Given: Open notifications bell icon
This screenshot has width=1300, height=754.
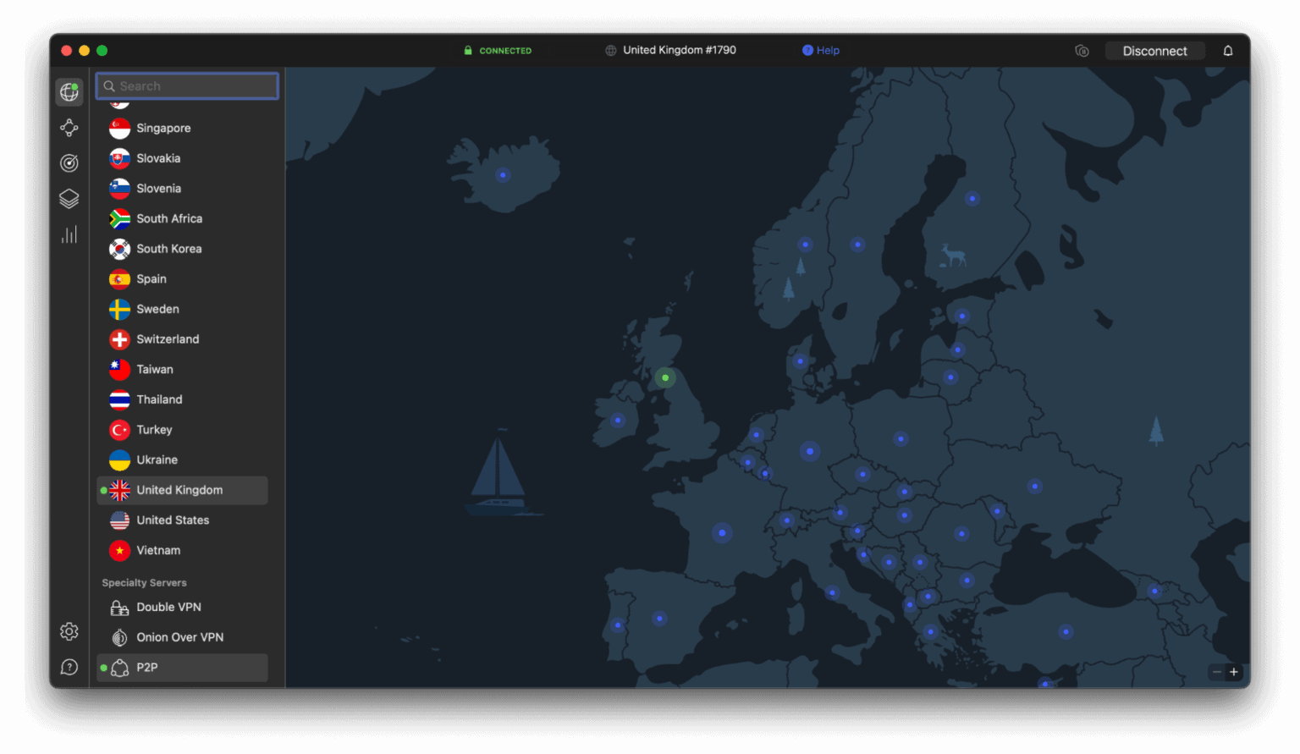Looking at the screenshot, I should click(1228, 51).
